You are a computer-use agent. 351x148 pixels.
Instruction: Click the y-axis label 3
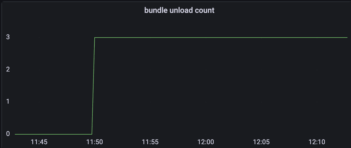[x=8, y=37]
